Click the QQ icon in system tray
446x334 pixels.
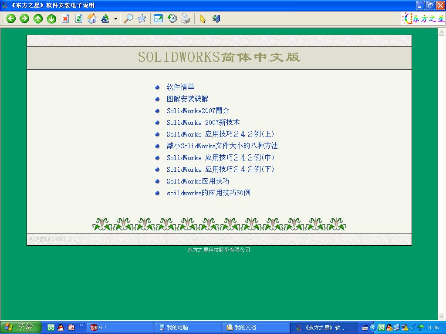pos(389,328)
